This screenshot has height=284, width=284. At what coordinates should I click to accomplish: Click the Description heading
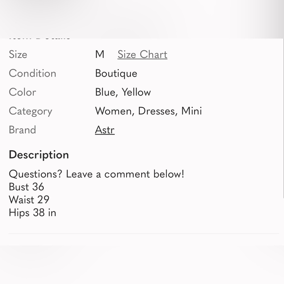pos(39,155)
